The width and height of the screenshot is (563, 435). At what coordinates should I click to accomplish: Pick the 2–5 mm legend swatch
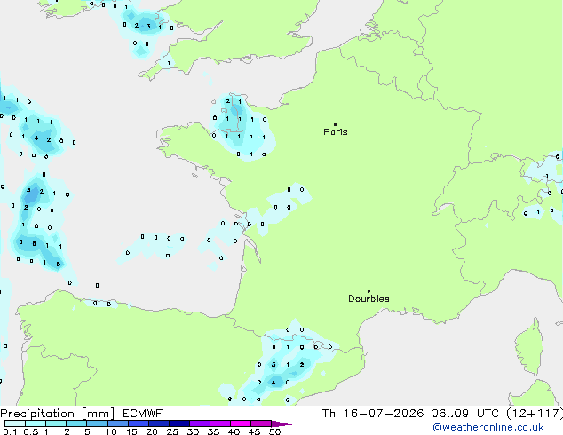76,423
